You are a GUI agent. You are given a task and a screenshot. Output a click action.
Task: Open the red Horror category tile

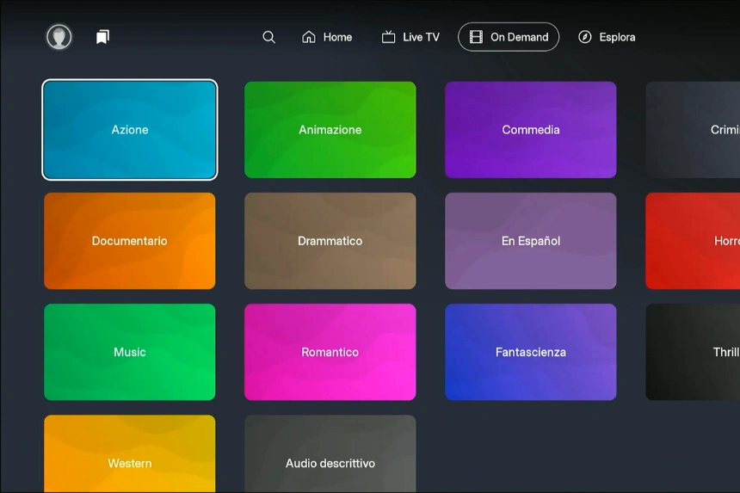[693, 241]
